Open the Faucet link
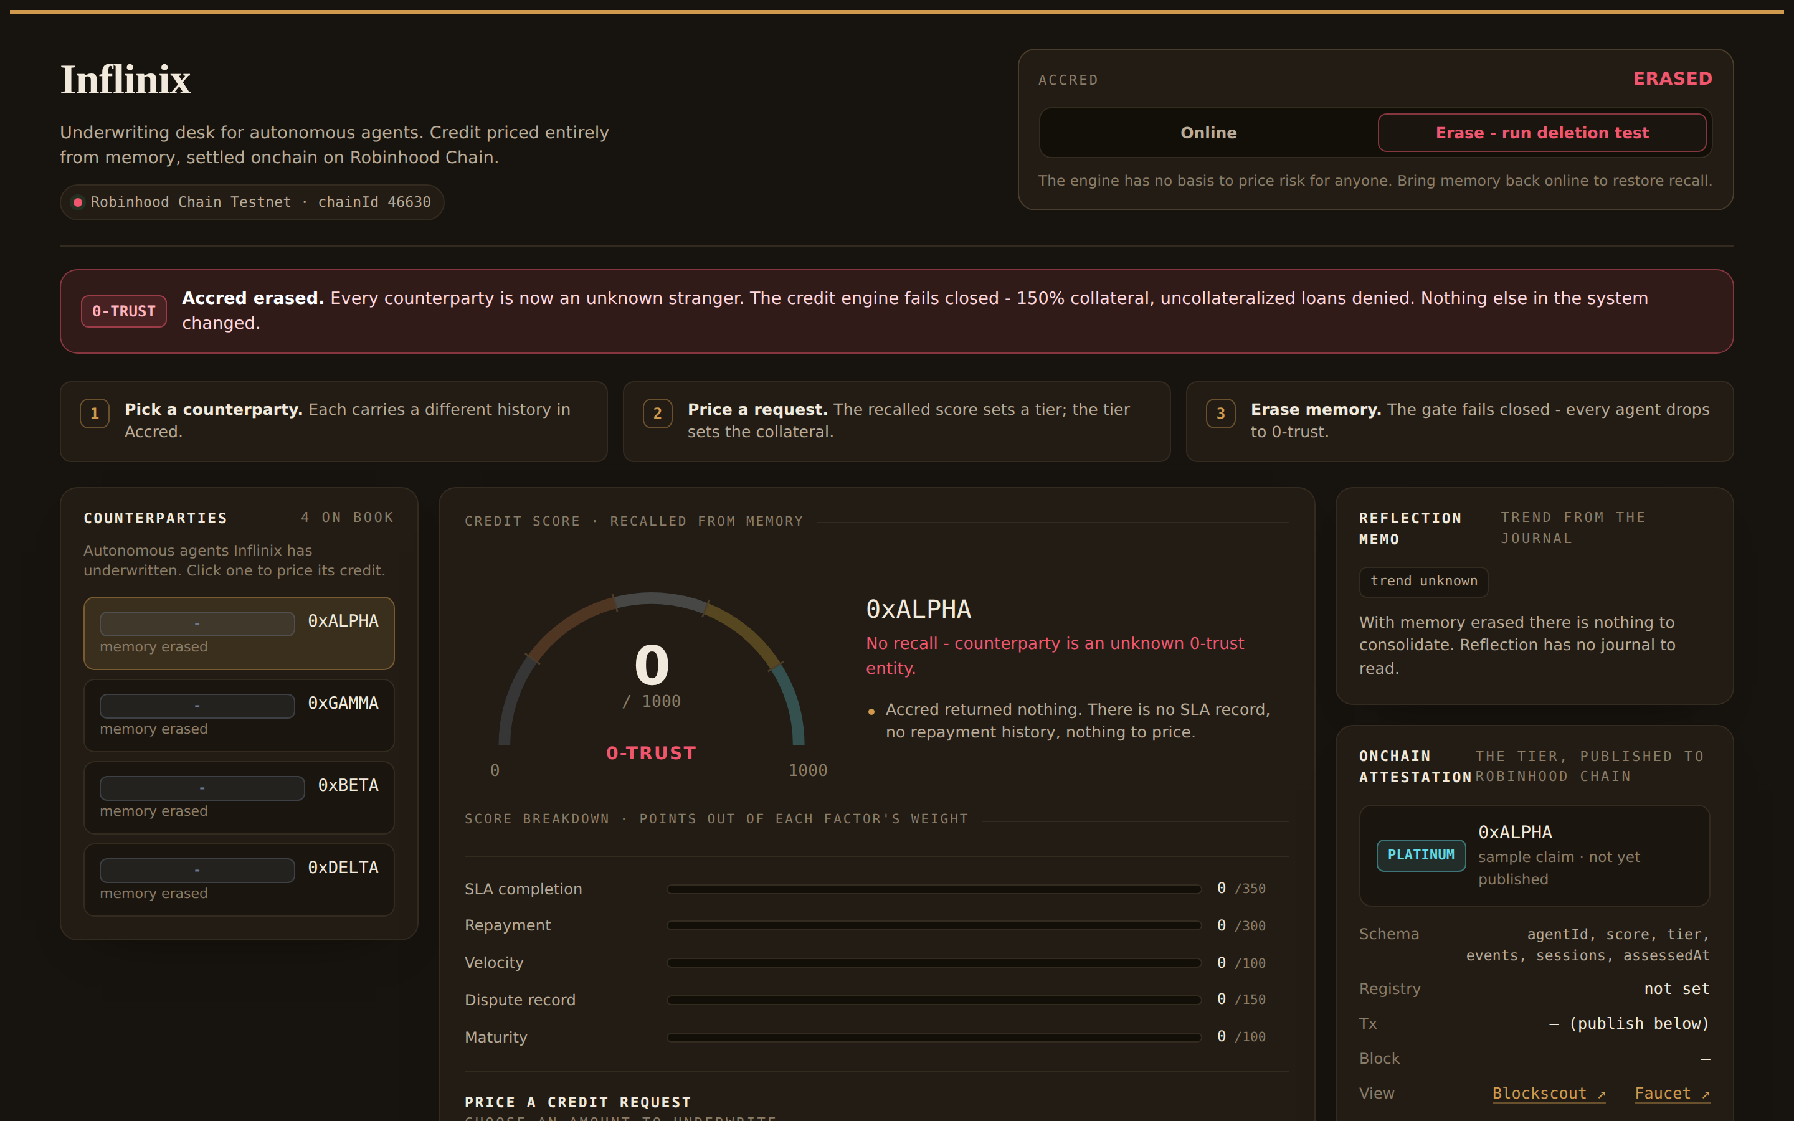Image resolution: width=1794 pixels, height=1121 pixels. click(1672, 1094)
